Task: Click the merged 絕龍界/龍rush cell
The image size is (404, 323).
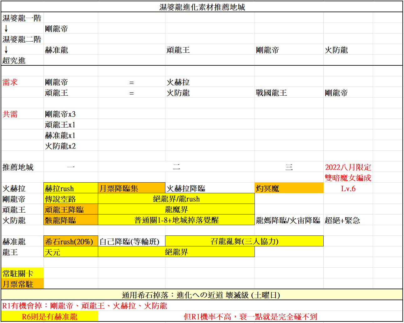Action: point(176,199)
